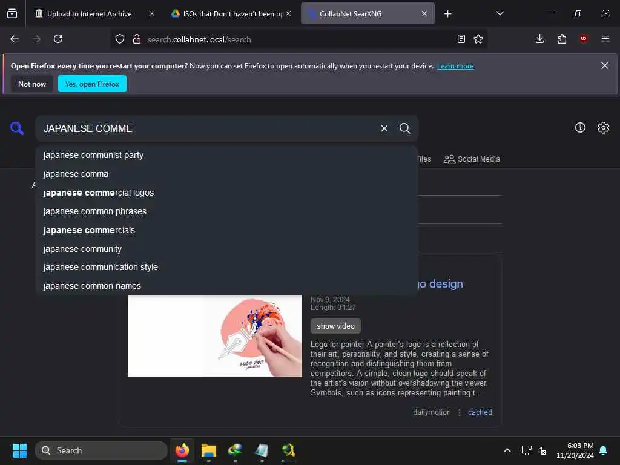Show hidden system tray icons
This screenshot has width=620, height=465.
(507, 450)
